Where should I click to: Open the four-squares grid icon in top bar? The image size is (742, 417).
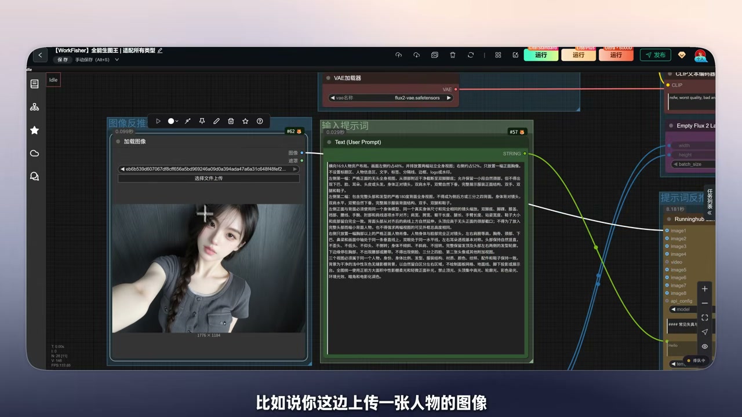(498, 55)
